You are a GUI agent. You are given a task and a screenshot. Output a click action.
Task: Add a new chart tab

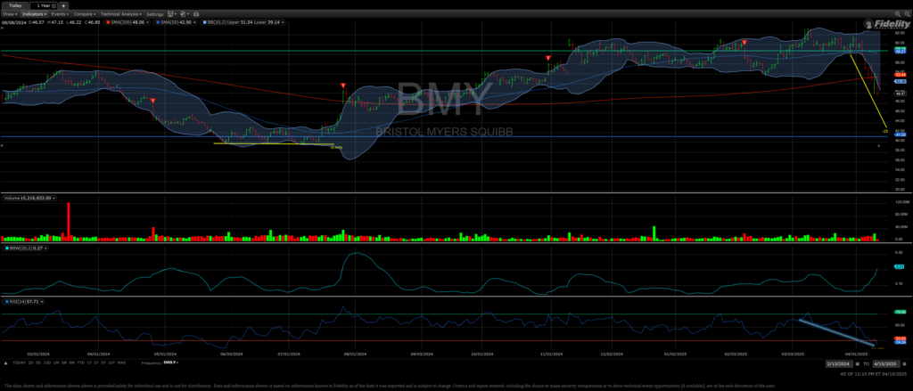tap(63, 6)
